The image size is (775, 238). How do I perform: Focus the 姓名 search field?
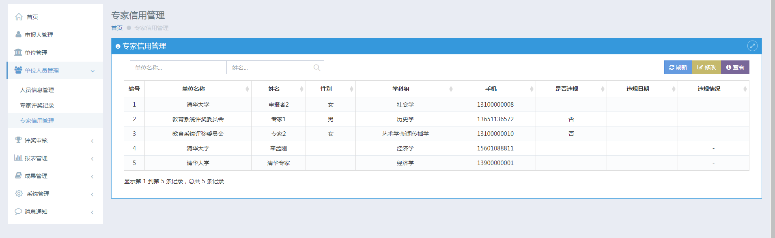point(275,67)
